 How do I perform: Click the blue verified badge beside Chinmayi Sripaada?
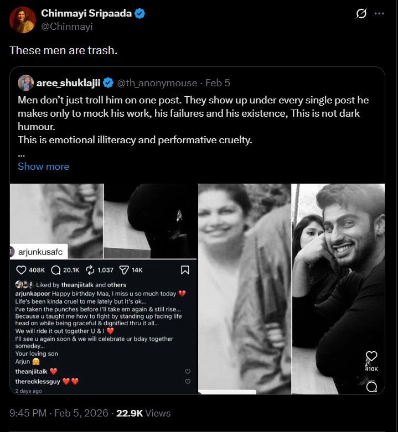click(x=139, y=13)
